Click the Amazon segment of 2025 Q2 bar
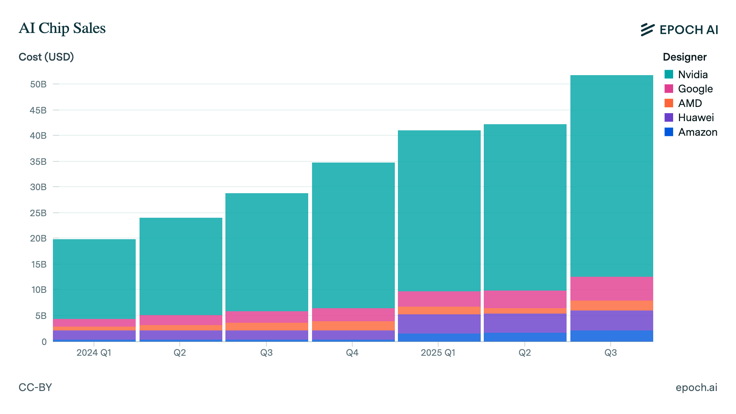This screenshot has width=736, height=414. [x=525, y=337]
